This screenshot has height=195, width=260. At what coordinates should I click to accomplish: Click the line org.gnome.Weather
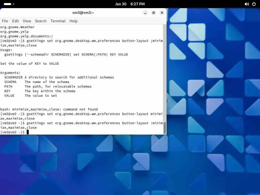[18, 27]
